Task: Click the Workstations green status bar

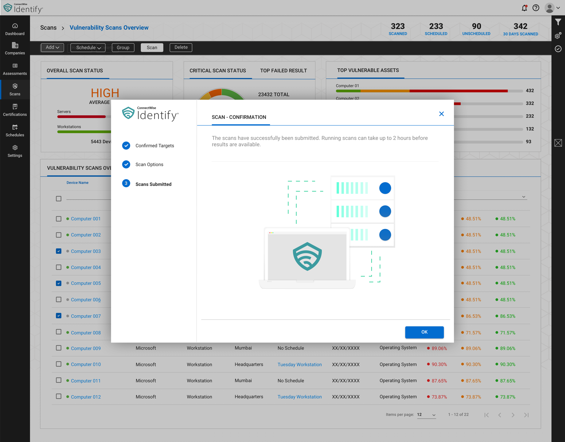Action: pos(84,132)
